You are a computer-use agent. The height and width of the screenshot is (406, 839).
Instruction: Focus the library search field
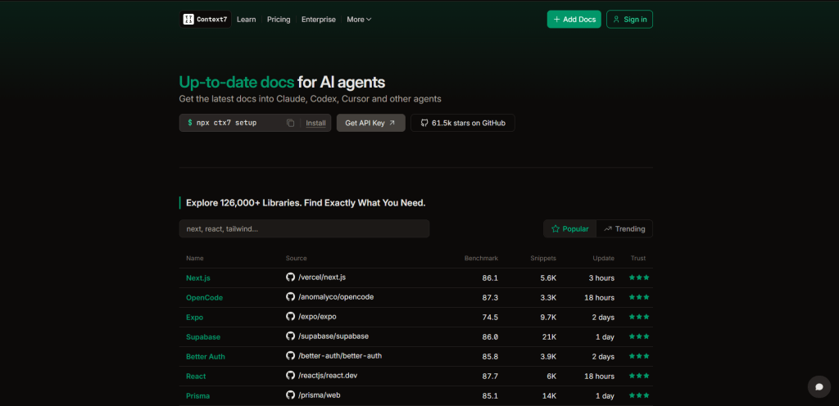click(x=305, y=228)
